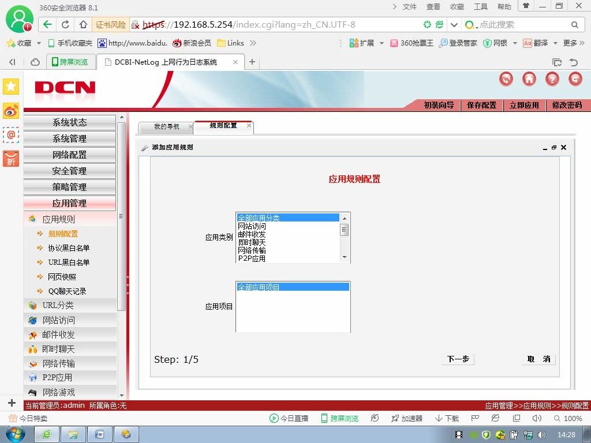The height and width of the screenshot is (443, 591).
Task: Open 初装向导 wizard
Action: point(439,105)
